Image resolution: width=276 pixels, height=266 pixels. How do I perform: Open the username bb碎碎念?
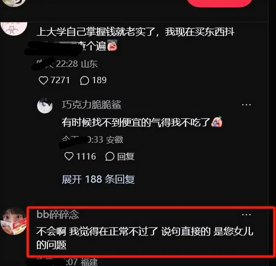pyautogui.click(x=58, y=214)
